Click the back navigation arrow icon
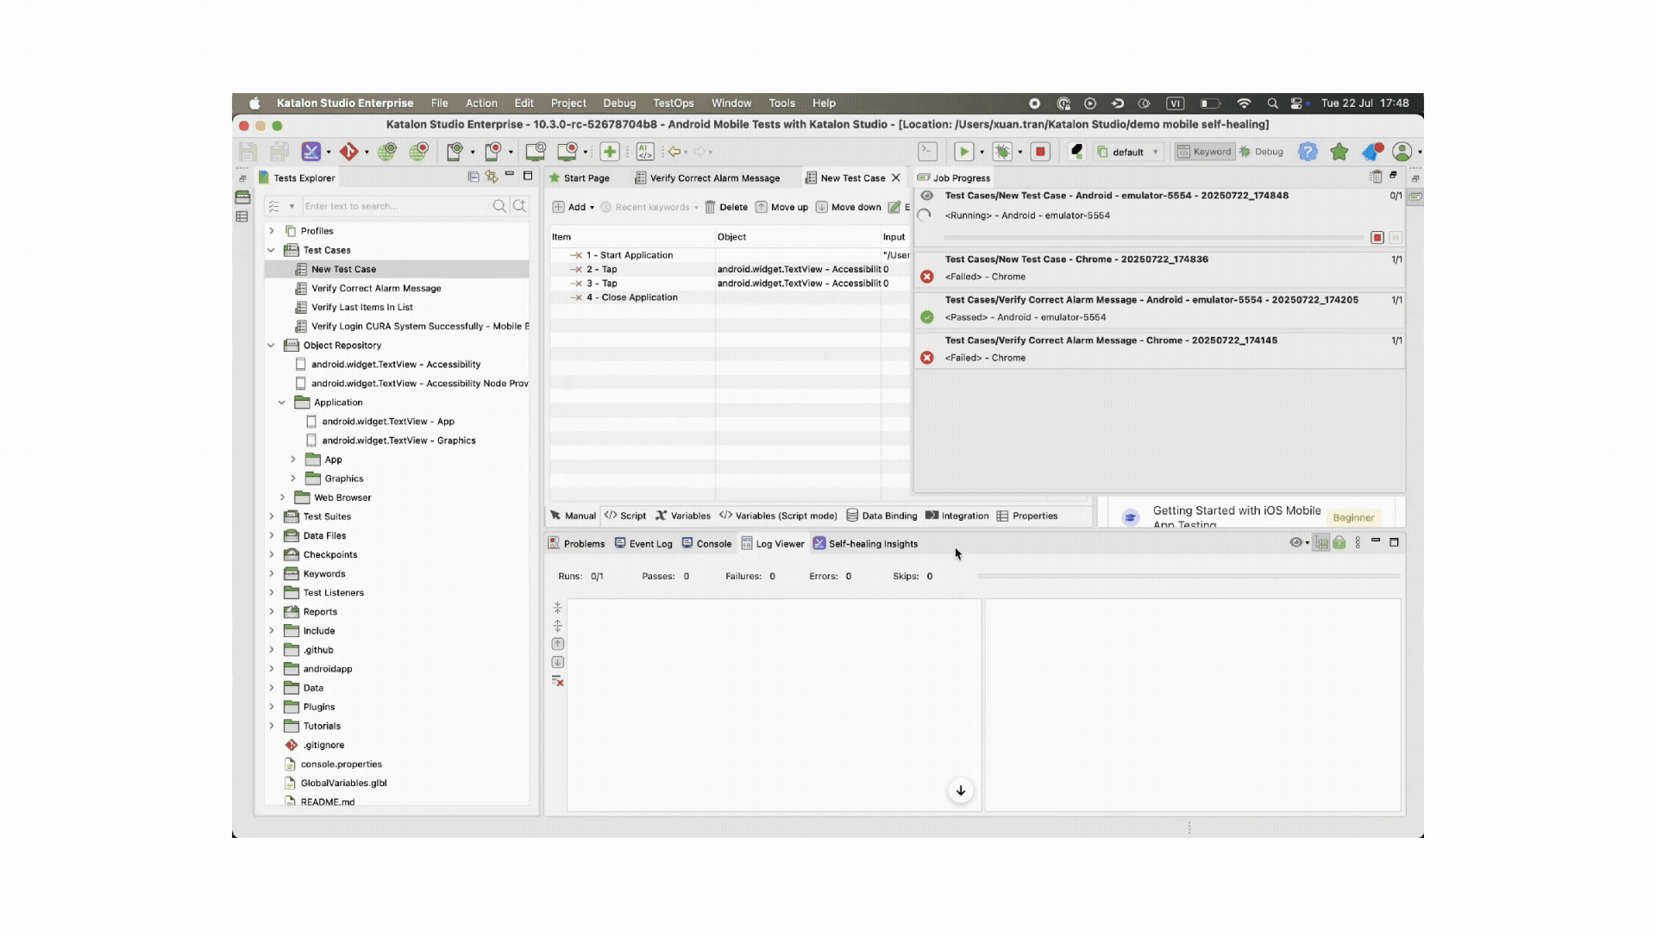Viewport: 1656px width, 931px height. click(674, 152)
